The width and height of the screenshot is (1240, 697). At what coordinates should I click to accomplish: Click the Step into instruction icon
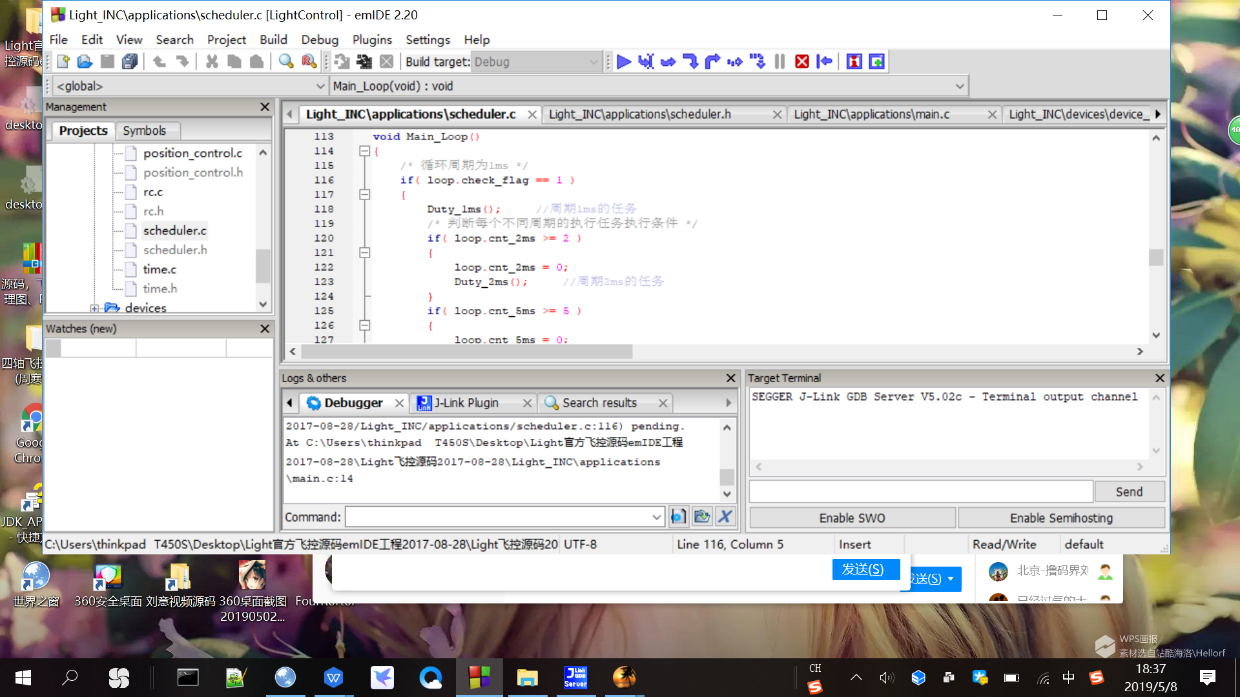tap(758, 61)
